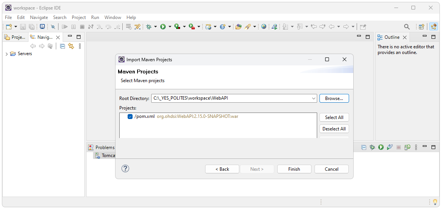Click the Save All toolbar icon
This screenshot has width=441, height=208.
[32, 27]
